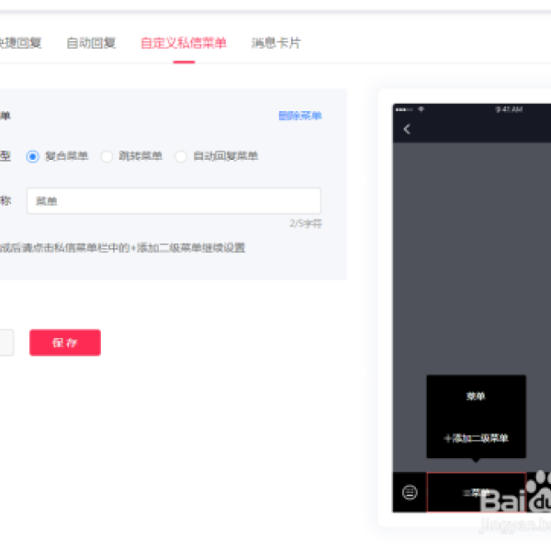The image size is (551, 551).
Task: Open the 自定义私信菜单 tab
Action: click(184, 43)
